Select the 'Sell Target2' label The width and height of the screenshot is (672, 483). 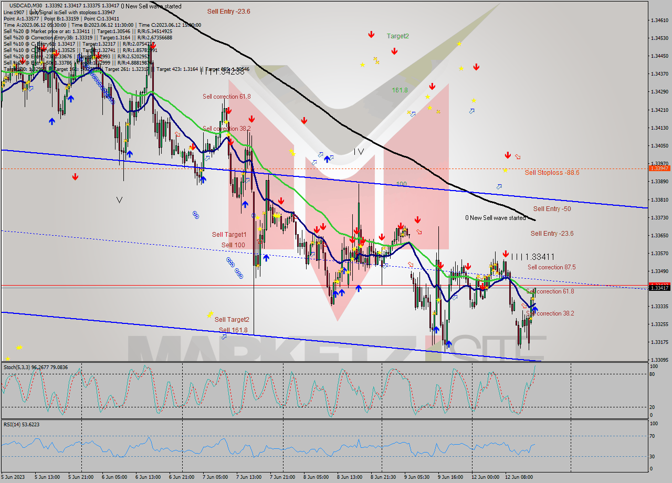[232, 319]
